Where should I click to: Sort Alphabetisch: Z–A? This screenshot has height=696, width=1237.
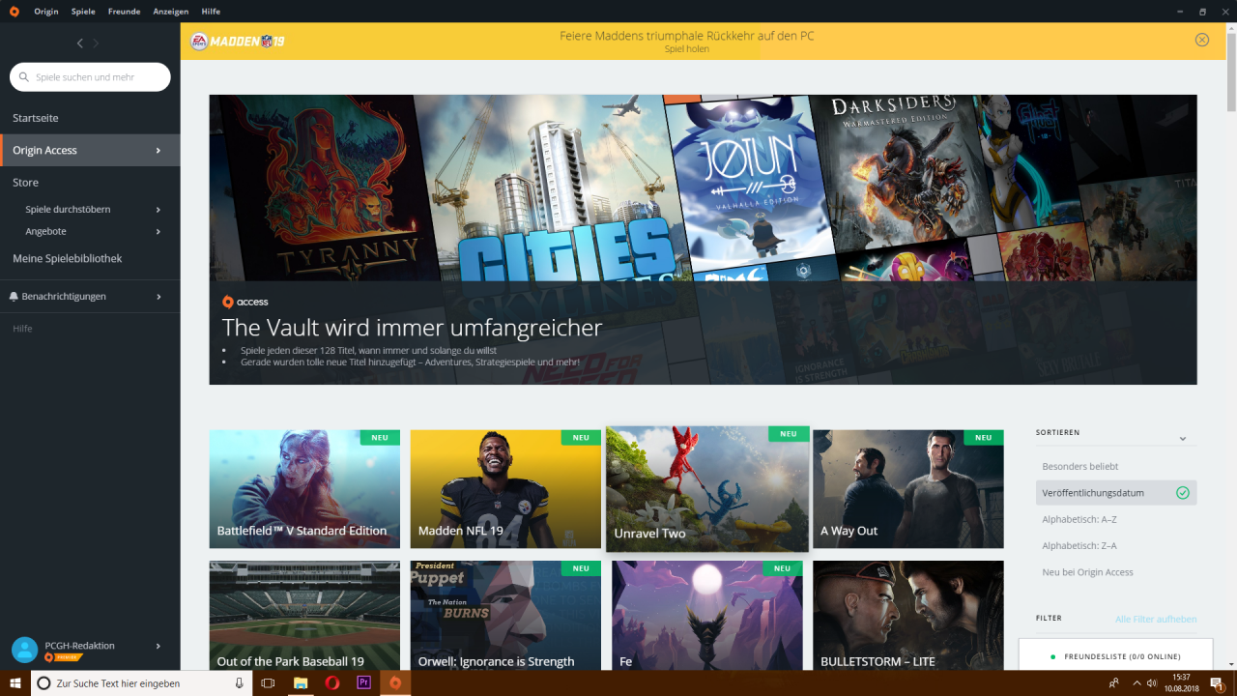pos(1079,546)
